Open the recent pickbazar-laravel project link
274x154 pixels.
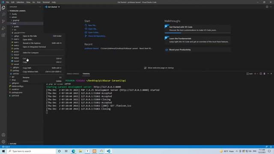click(92, 48)
